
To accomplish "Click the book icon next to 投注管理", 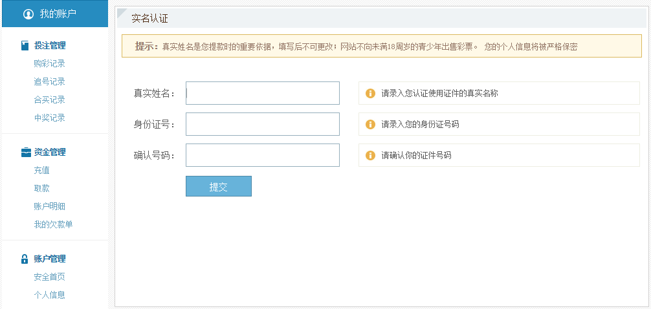I will pos(25,46).
